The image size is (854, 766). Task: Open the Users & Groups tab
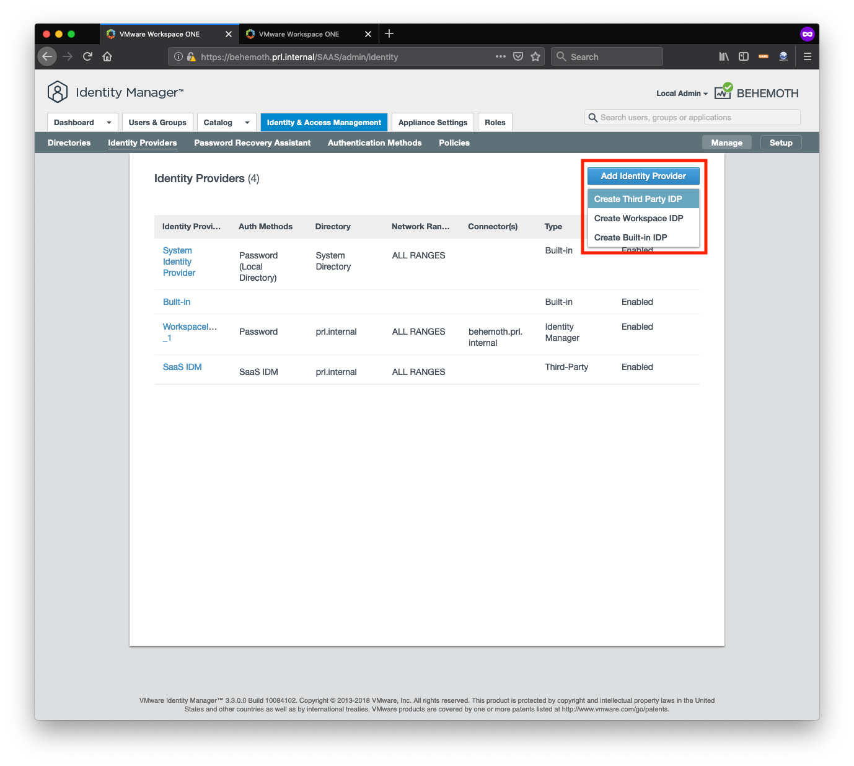click(x=157, y=123)
